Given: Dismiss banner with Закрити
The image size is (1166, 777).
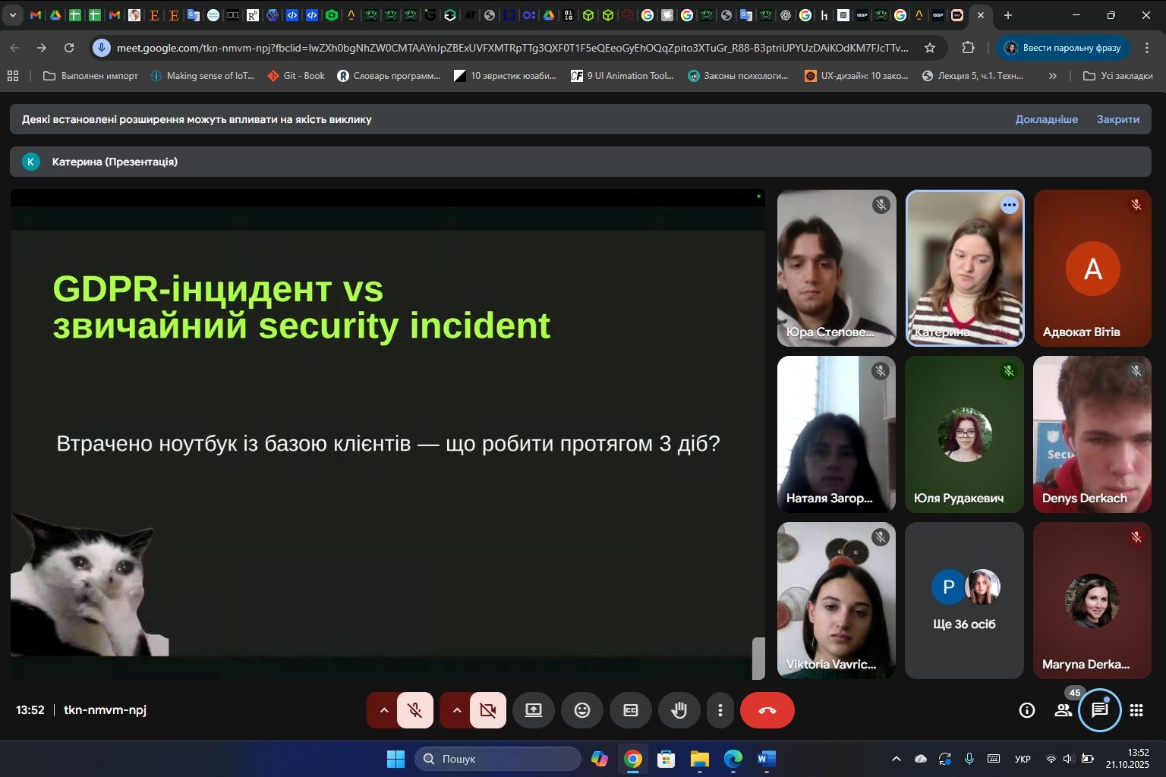Looking at the screenshot, I should (x=1117, y=119).
